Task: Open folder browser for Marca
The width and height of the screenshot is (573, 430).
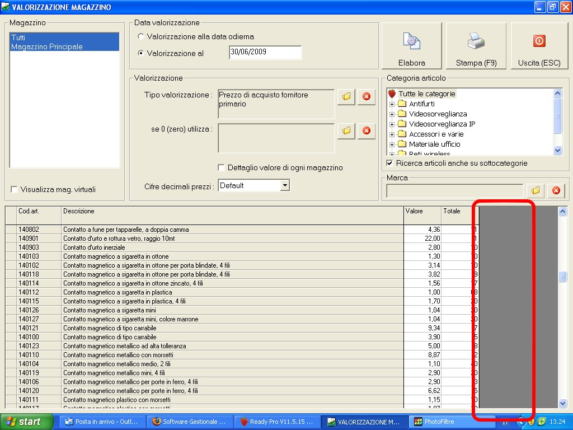Action: (x=536, y=190)
